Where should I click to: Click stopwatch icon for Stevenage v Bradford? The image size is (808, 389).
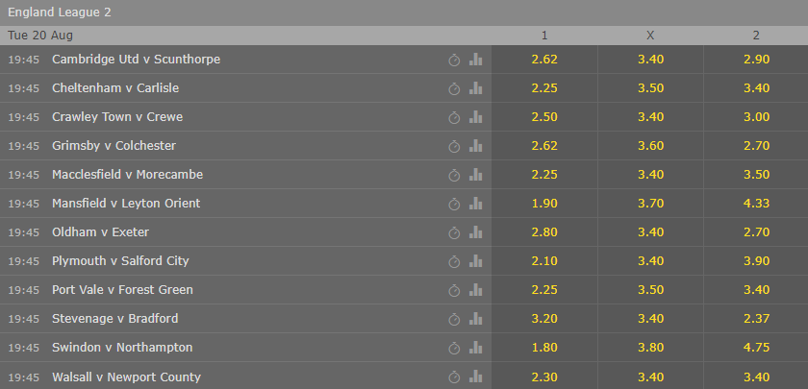click(x=454, y=319)
